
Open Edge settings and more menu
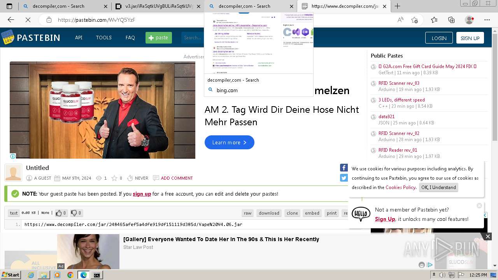pyautogui.click(x=487, y=20)
